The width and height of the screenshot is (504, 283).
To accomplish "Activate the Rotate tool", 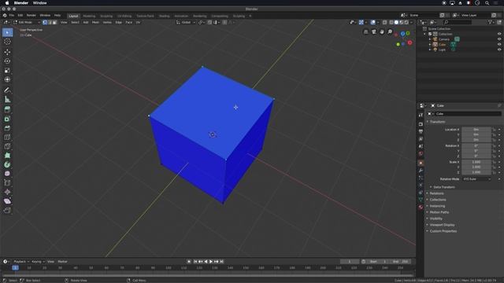I will pos(7,61).
